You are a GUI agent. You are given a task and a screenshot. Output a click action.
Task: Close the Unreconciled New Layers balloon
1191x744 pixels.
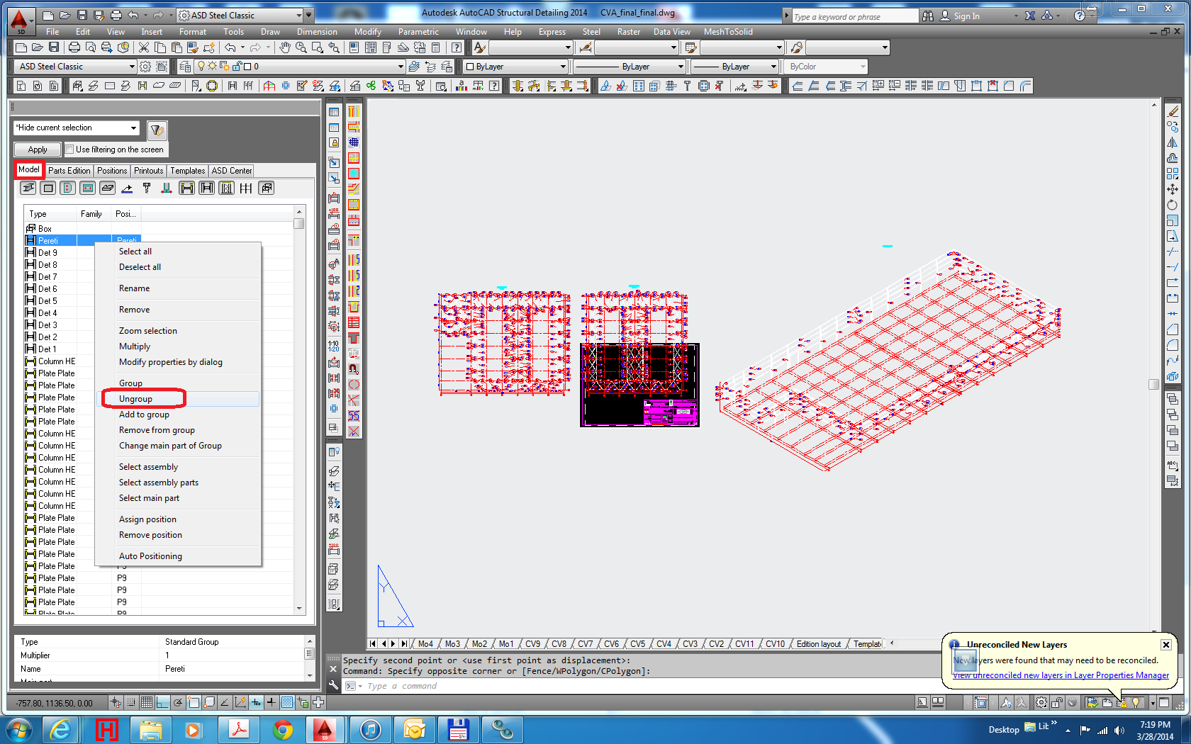coord(1165,645)
